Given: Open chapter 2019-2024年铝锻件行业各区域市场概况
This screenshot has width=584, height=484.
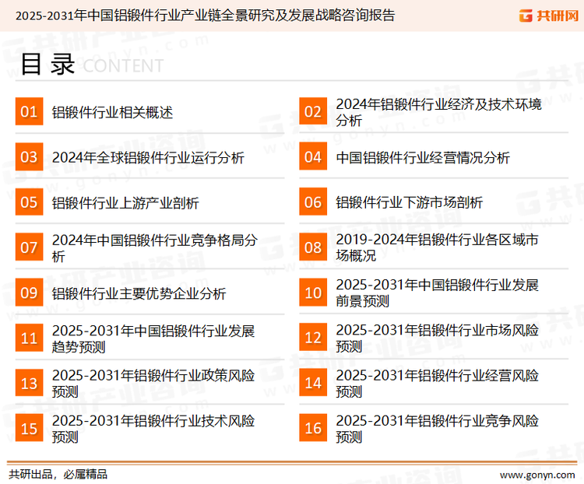Looking at the screenshot, I should pos(438,247).
